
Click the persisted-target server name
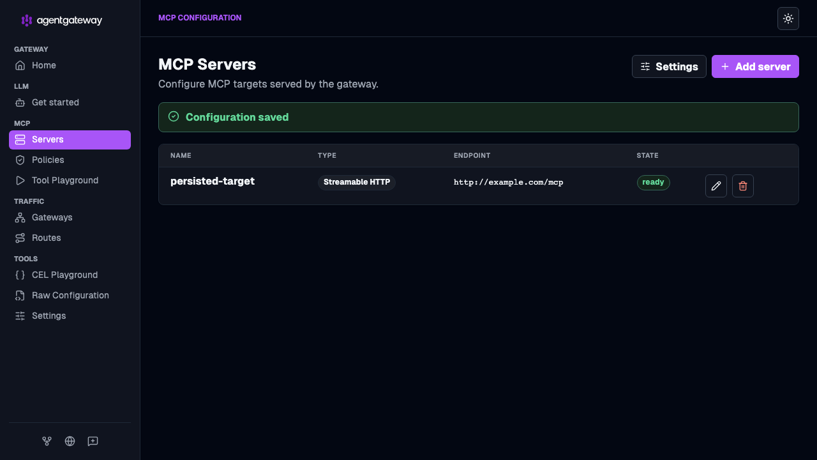click(x=213, y=181)
